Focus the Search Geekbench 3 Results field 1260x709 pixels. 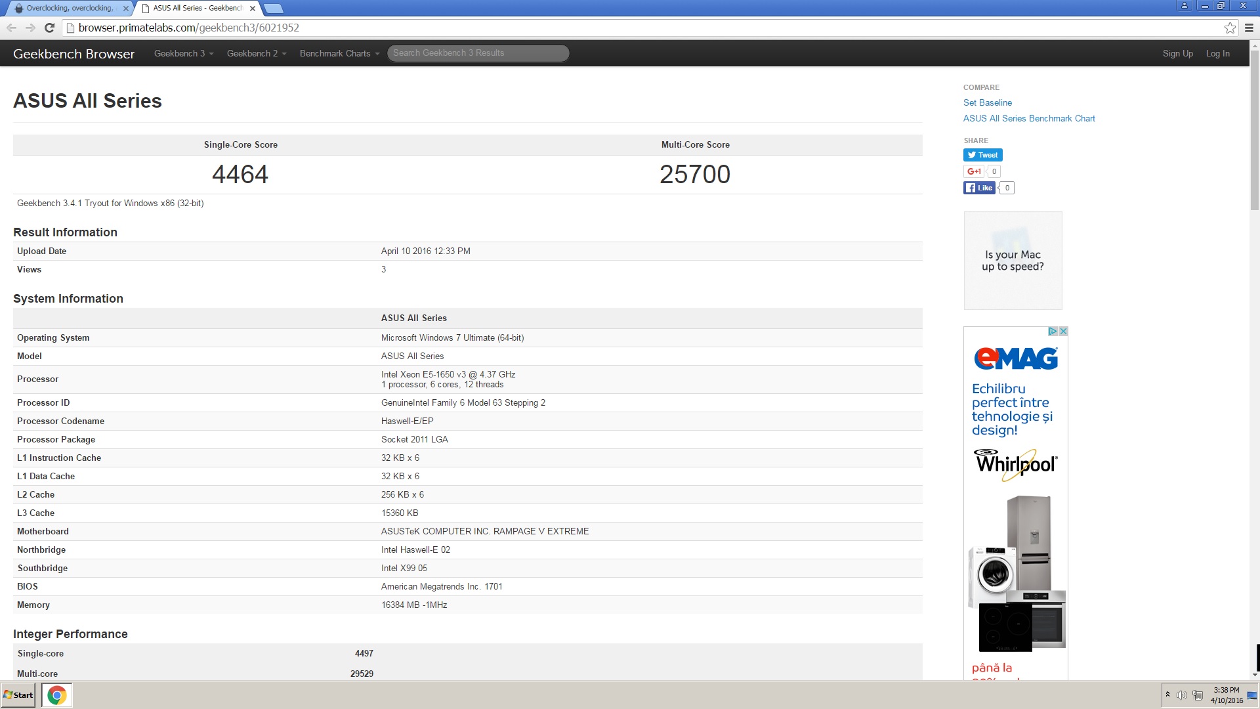pyautogui.click(x=478, y=53)
